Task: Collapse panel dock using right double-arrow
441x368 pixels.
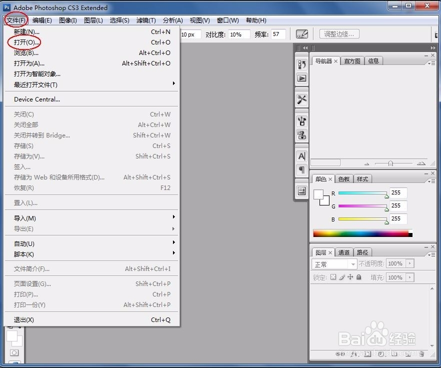Action: (x=433, y=48)
